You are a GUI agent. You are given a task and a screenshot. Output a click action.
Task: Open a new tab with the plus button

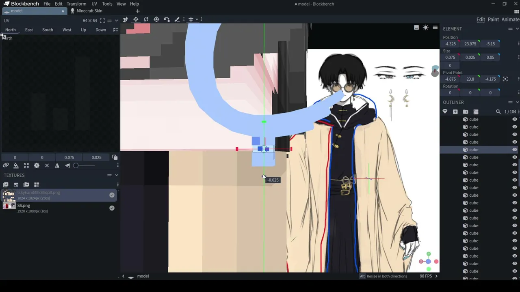[137, 11]
